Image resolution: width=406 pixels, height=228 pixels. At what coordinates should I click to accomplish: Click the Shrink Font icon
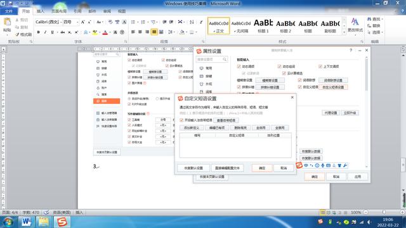pos(89,22)
